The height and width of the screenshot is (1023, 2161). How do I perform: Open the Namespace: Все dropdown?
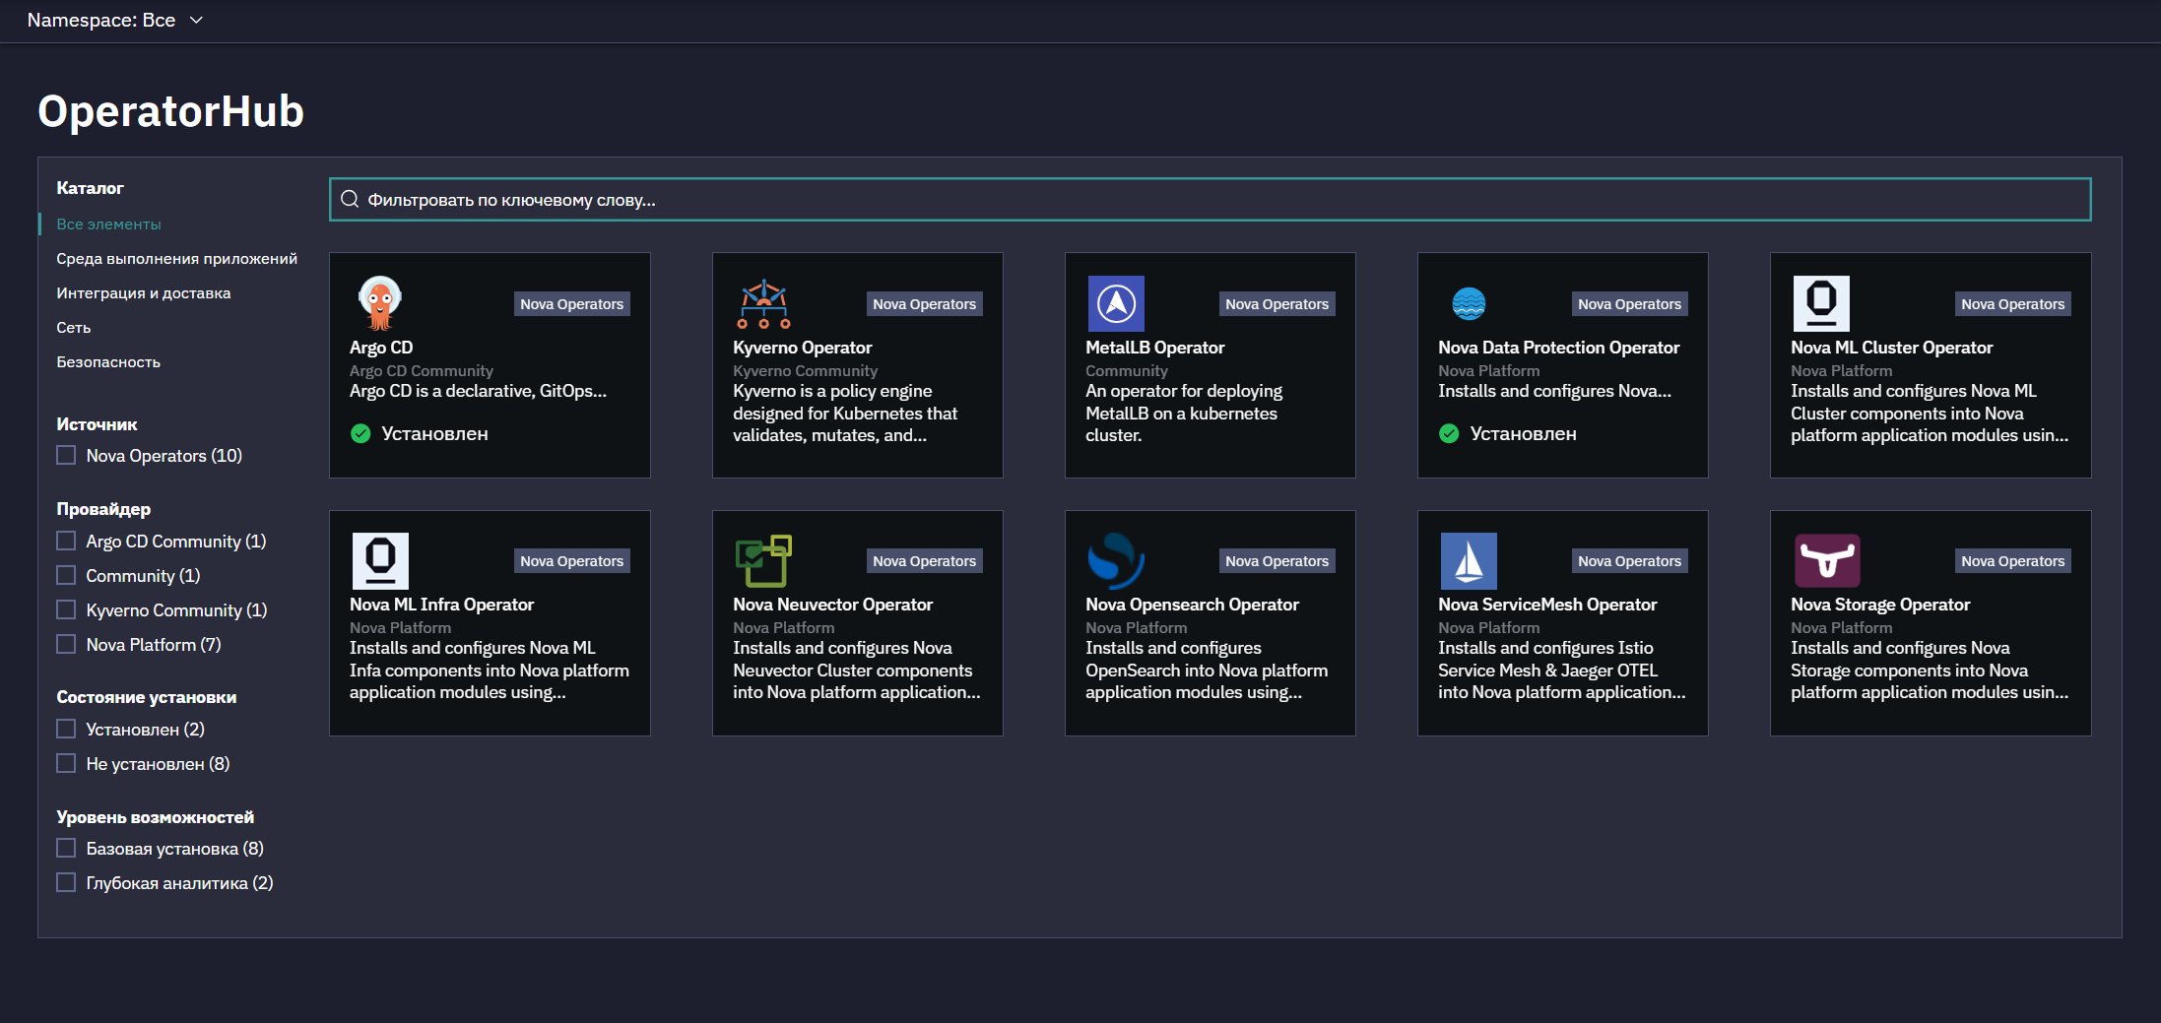tap(115, 20)
